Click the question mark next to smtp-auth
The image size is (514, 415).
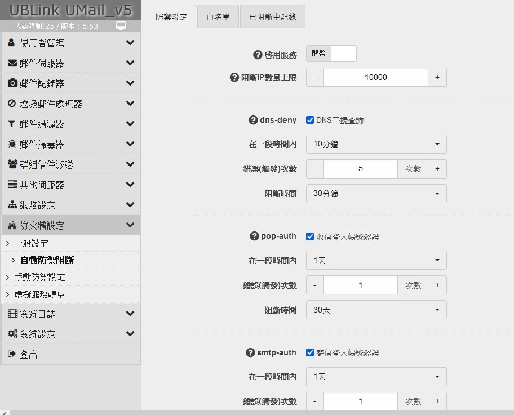pos(251,352)
